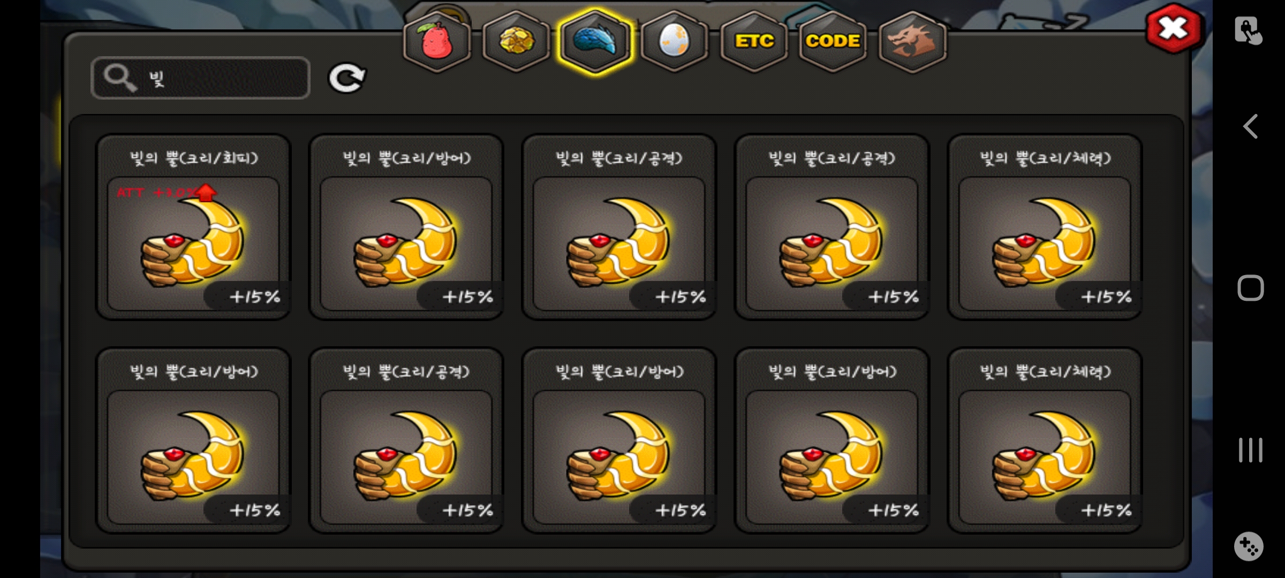Open the recent apps three-bar button

click(x=1250, y=450)
